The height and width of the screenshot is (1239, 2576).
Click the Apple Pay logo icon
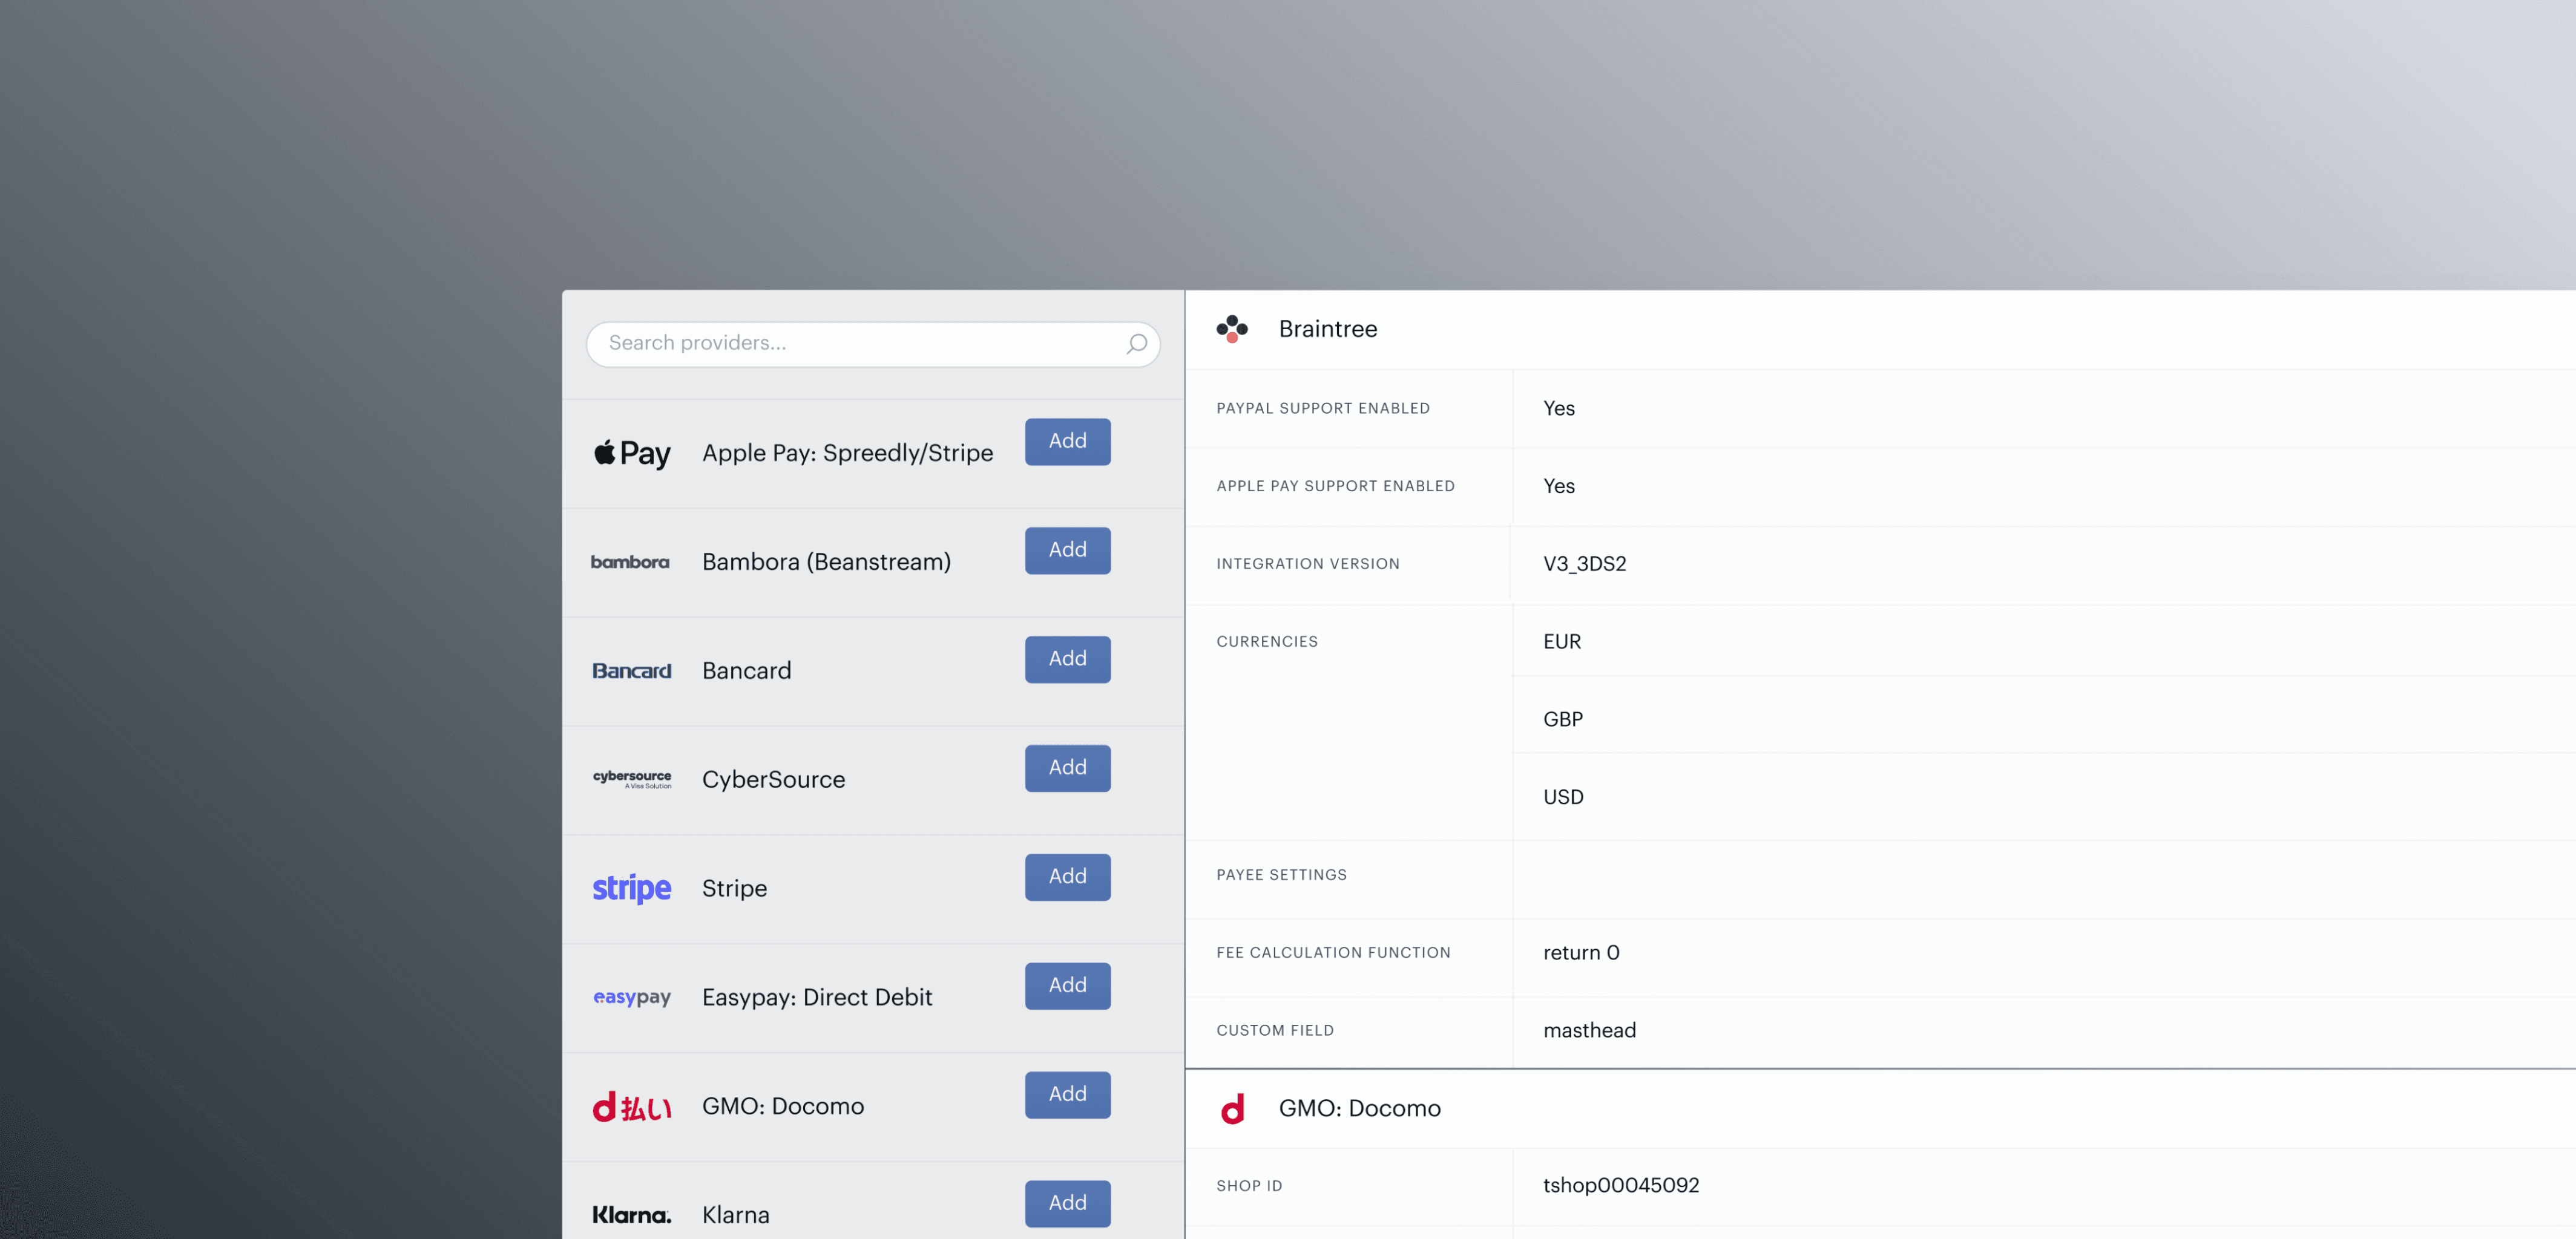pyautogui.click(x=631, y=454)
